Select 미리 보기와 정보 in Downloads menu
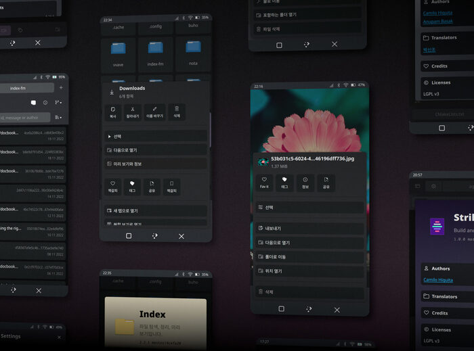The height and width of the screenshot is (351, 474). [x=156, y=164]
